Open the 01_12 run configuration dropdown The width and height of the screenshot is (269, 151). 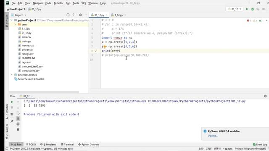(x=235, y=9)
